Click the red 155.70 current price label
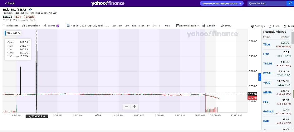 (252, 98)
